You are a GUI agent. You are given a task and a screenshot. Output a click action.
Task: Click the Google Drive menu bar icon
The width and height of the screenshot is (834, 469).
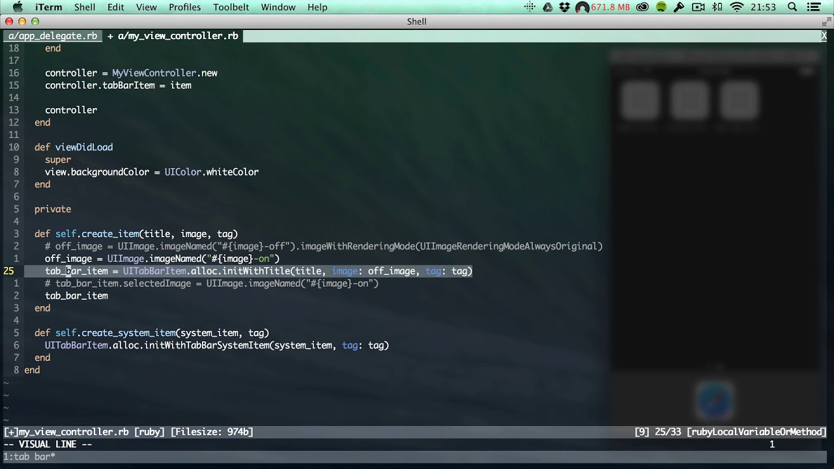pos(547,7)
